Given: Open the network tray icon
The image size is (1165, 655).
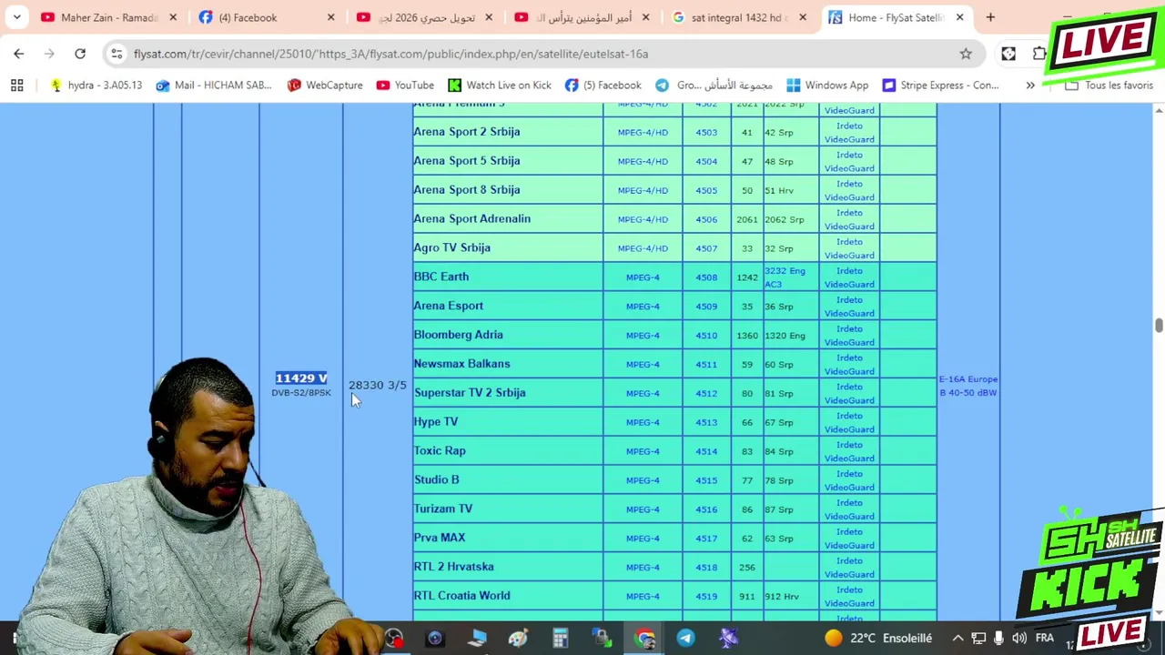Looking at the screenshot, I should pos(978,639).
